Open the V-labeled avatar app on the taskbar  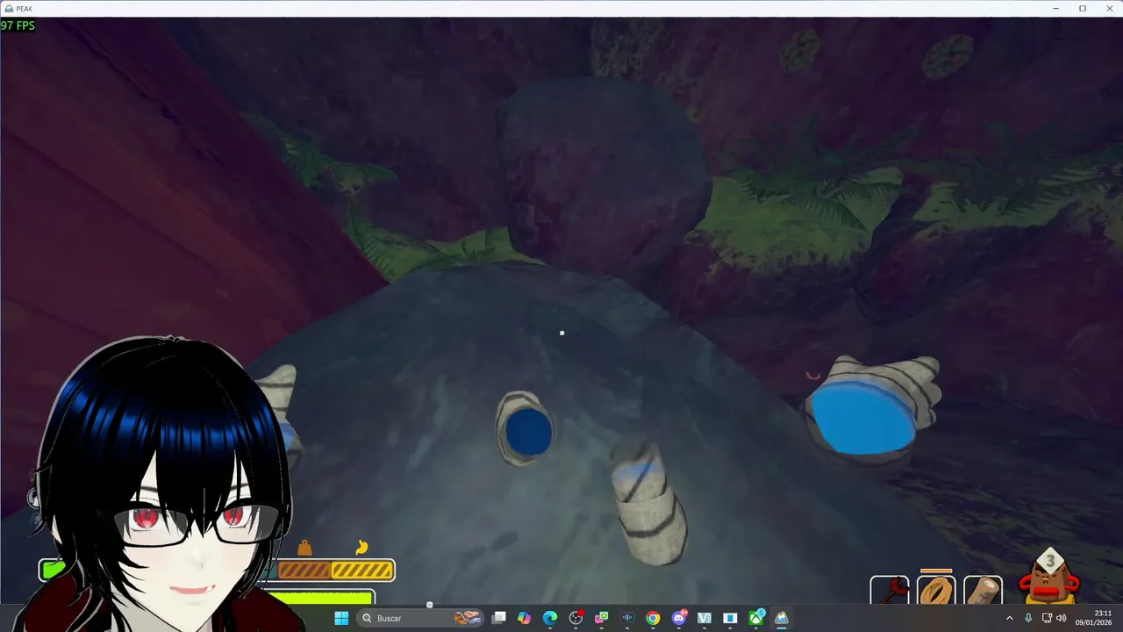coord(704,618)
